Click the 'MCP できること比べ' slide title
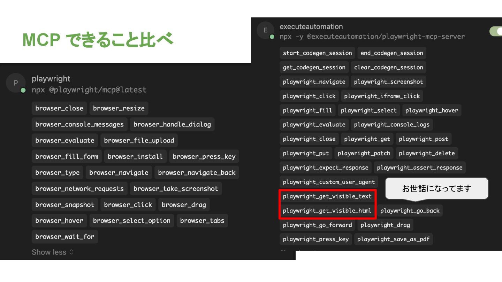 click(98, 40)
